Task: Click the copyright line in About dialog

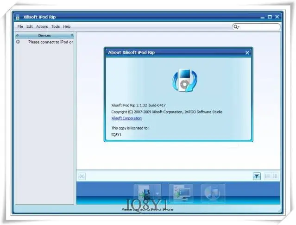Action: (167, 112)
